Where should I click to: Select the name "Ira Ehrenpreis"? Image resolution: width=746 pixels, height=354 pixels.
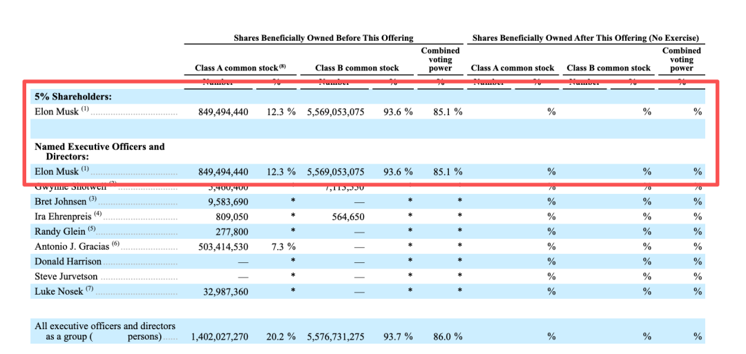(64, 217)
